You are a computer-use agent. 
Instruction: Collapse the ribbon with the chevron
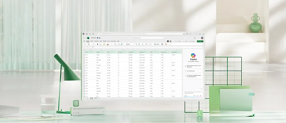[202, 45]
